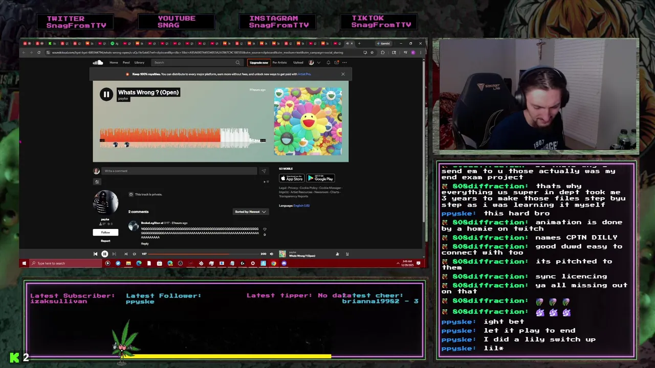Screen dimensions: 655x368
Task: Click the SoundCloud cloud logo
Action: pos(98,62)
